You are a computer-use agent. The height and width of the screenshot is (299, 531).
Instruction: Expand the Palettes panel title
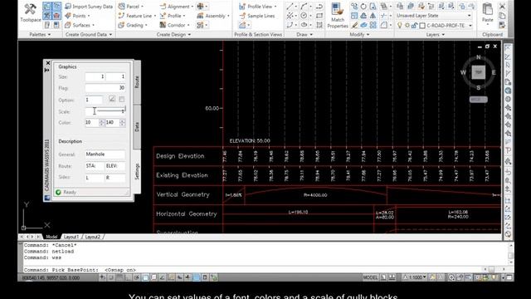[x=40, y=35]
